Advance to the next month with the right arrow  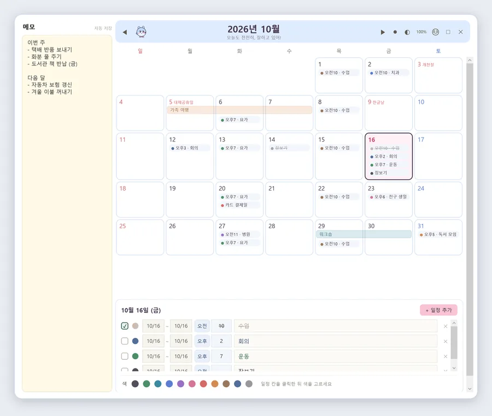click(383, 32)
